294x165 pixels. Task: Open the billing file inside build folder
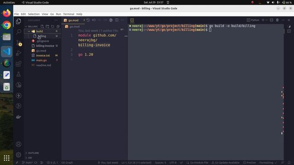pos(42,36)
